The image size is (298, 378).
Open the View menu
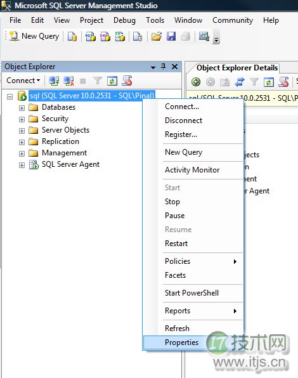tap(62, 20)
